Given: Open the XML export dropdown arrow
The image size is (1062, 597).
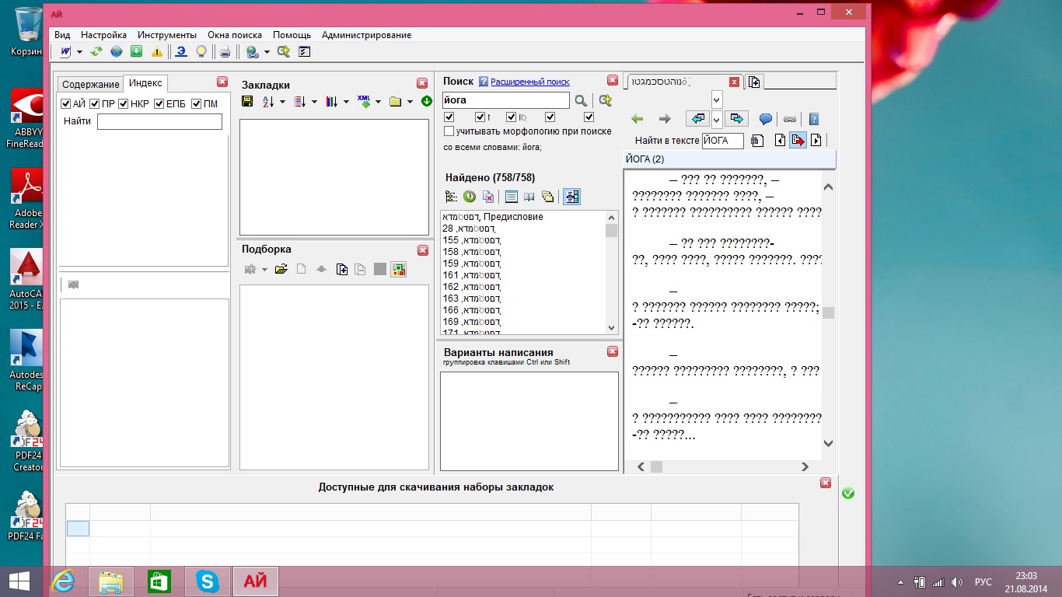Looking at the screenshot, I should 378,102.
